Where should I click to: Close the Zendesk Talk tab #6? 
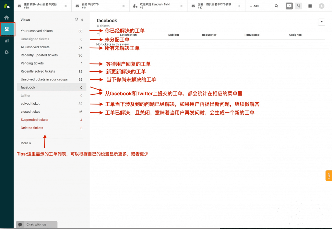(x=182, y=6)
